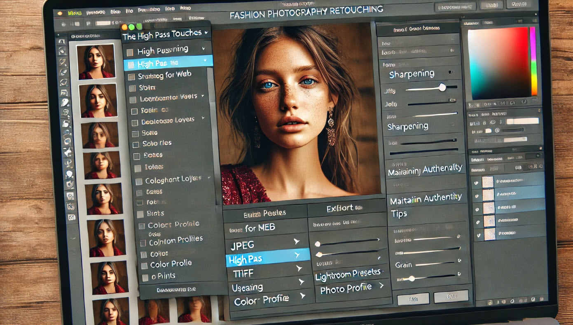Open the TIFF submenu arrow
This screenshot has width=573, height=325.
pos(299,268)
